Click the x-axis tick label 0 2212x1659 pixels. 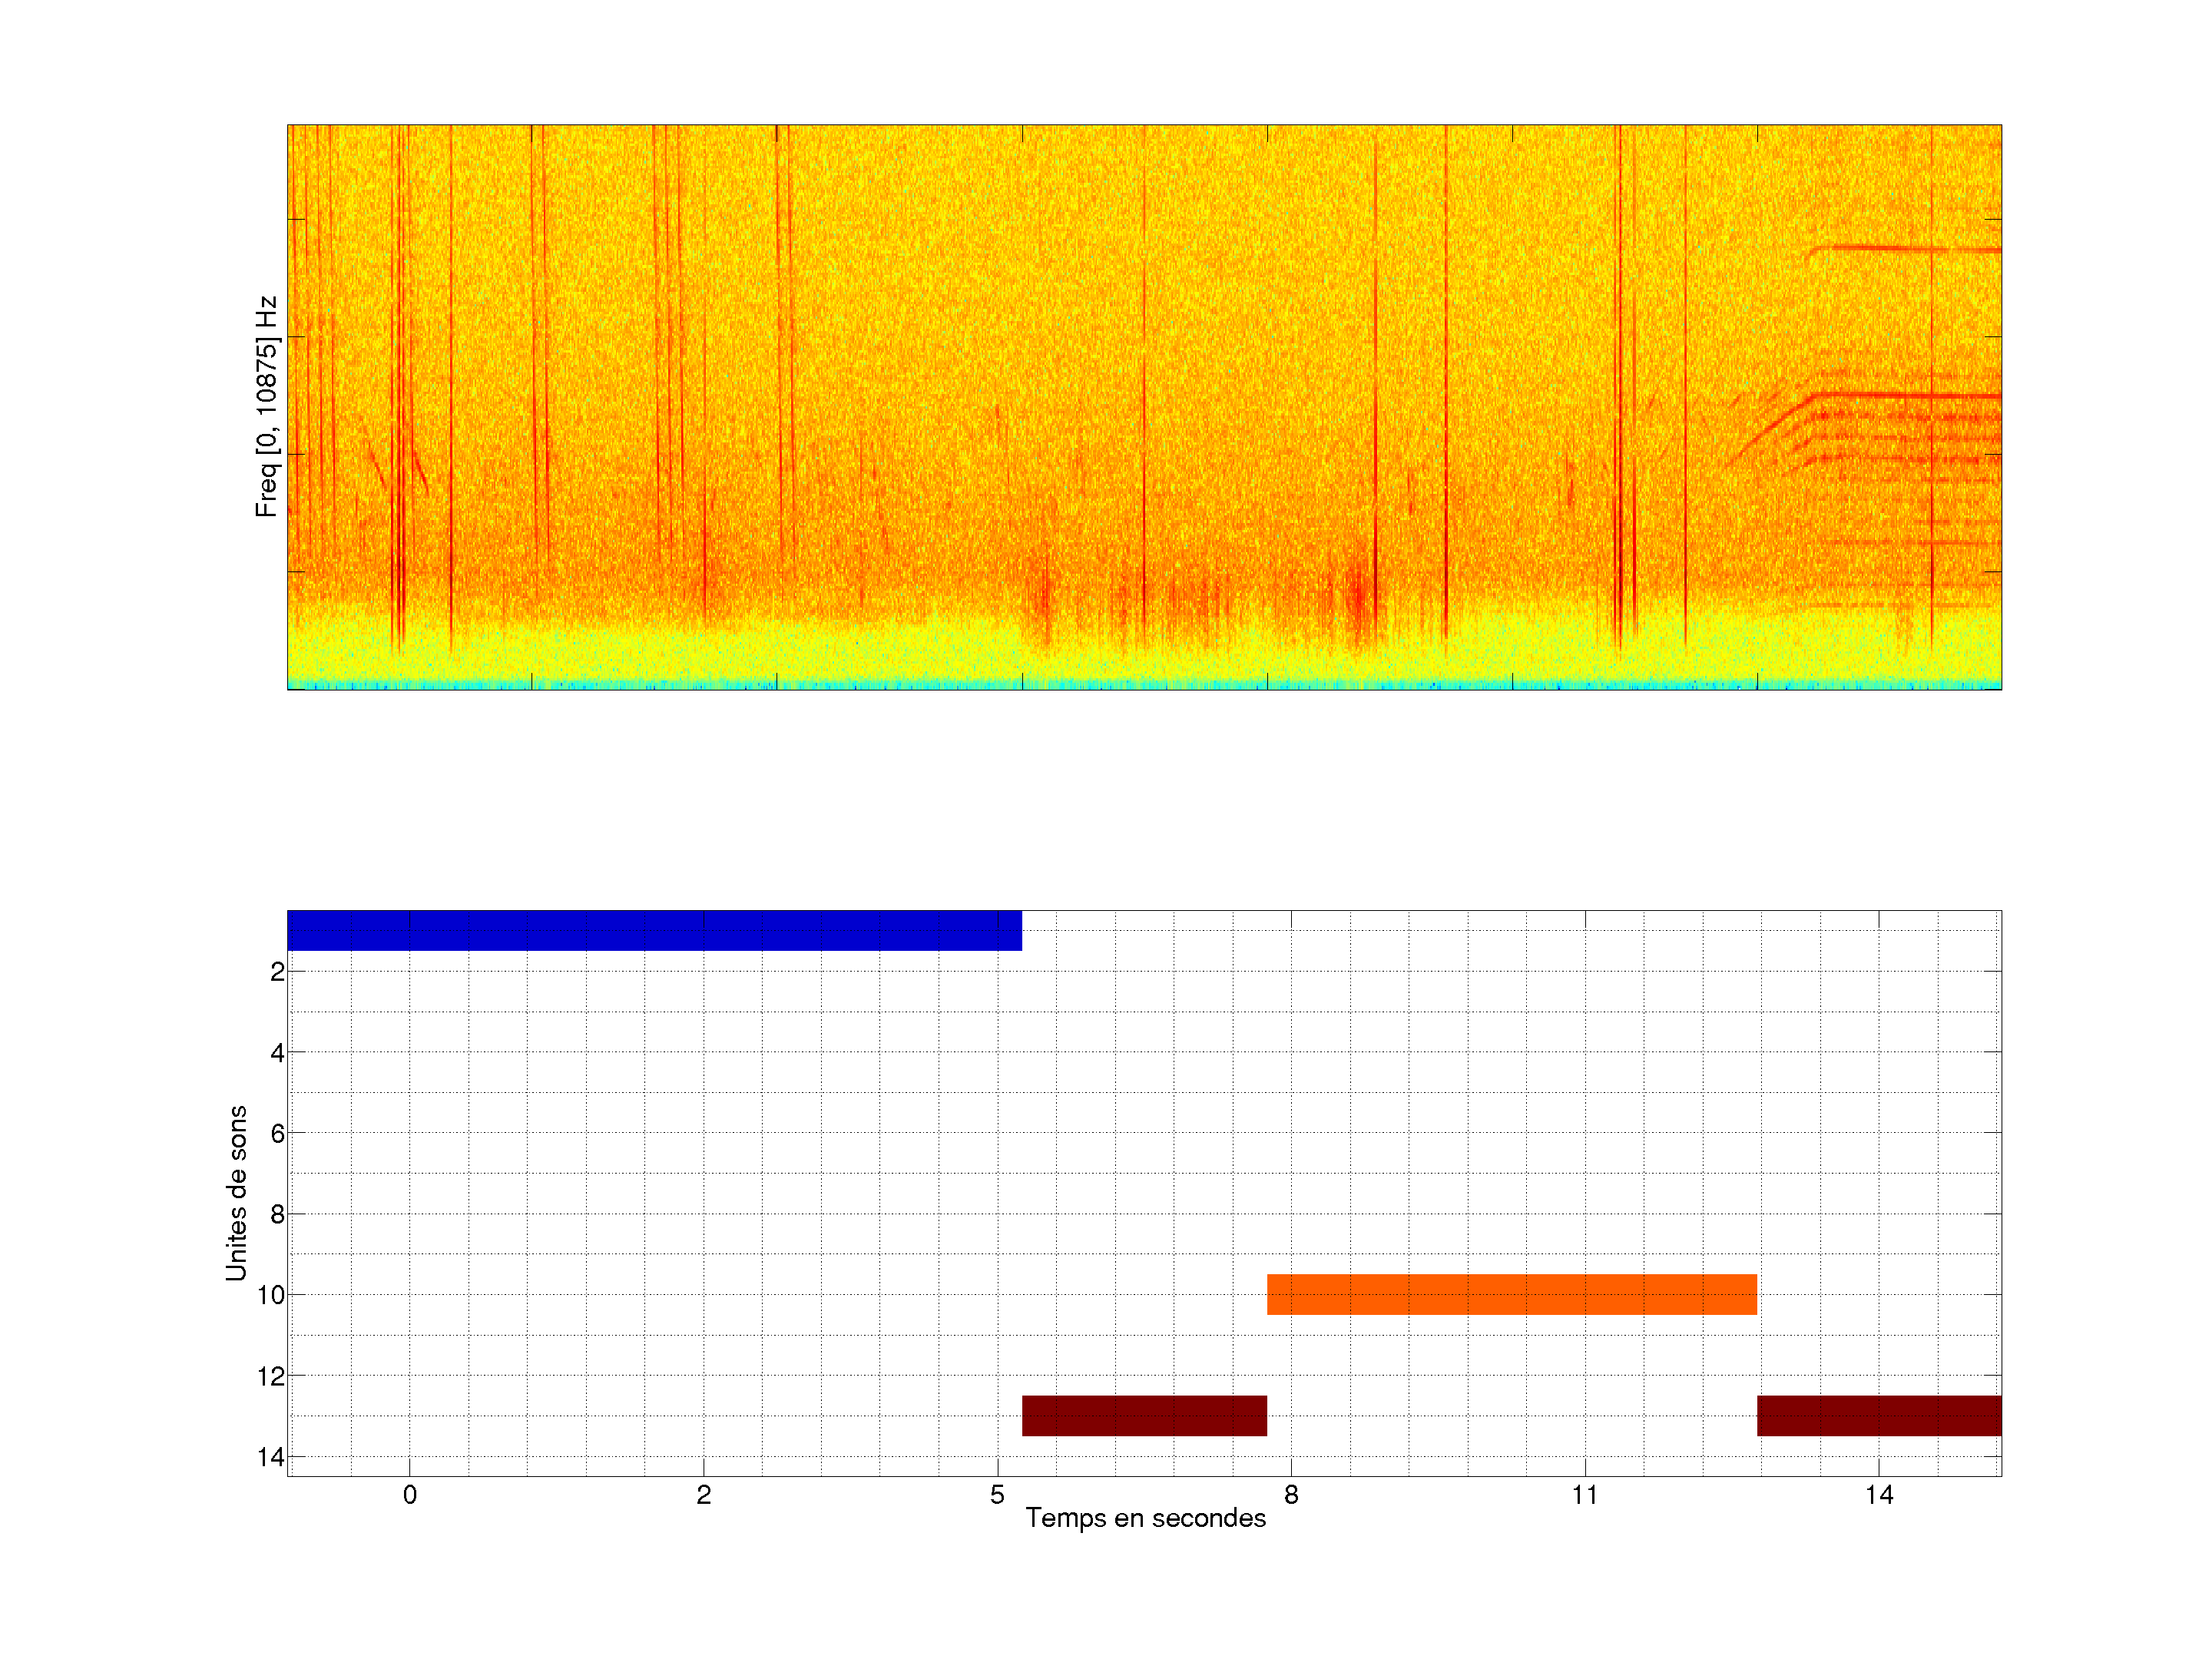[410, 1495]
